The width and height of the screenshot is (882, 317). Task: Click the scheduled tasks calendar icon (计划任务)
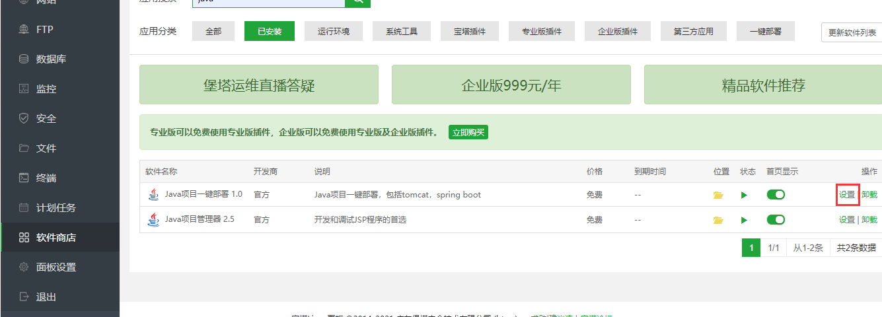(x=24, y=207)
